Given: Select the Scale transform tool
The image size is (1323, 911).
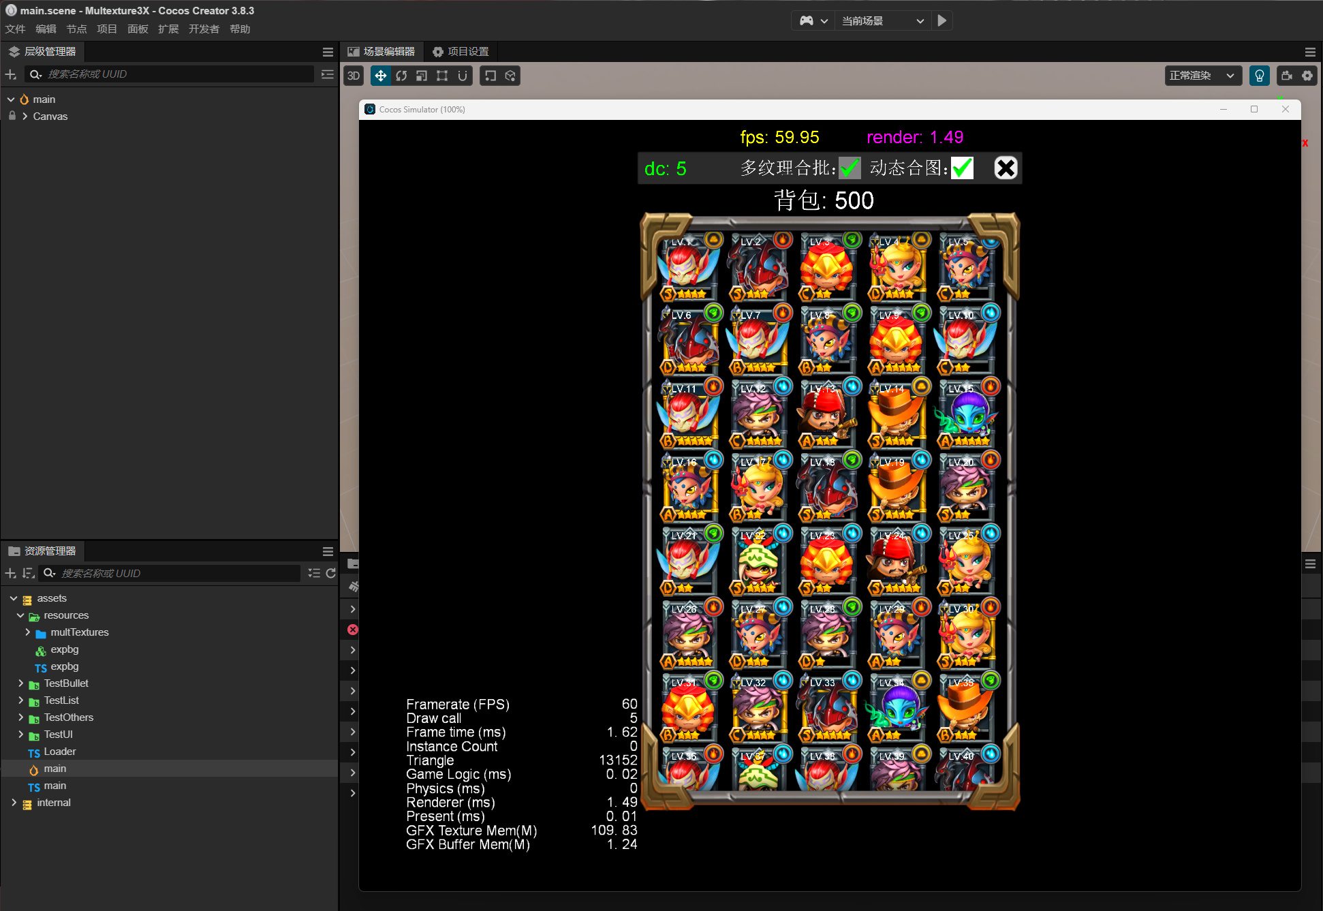Looking at the screenshot, I should [422, 76].
